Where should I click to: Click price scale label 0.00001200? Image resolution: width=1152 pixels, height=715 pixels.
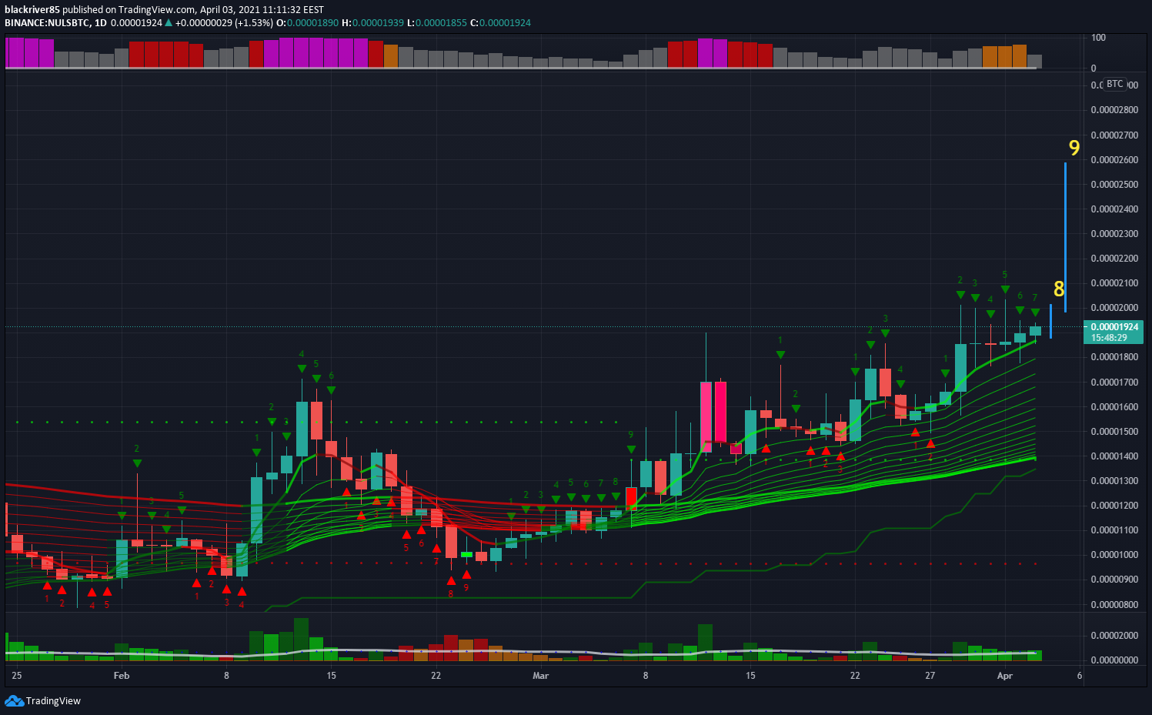tap(1114, 506)
